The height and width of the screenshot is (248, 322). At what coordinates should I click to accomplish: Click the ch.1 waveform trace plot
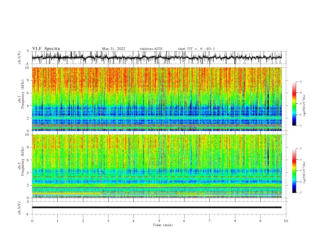(157, 58)
